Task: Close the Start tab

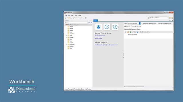Action: pyautogui.click(x=97, y=21)
